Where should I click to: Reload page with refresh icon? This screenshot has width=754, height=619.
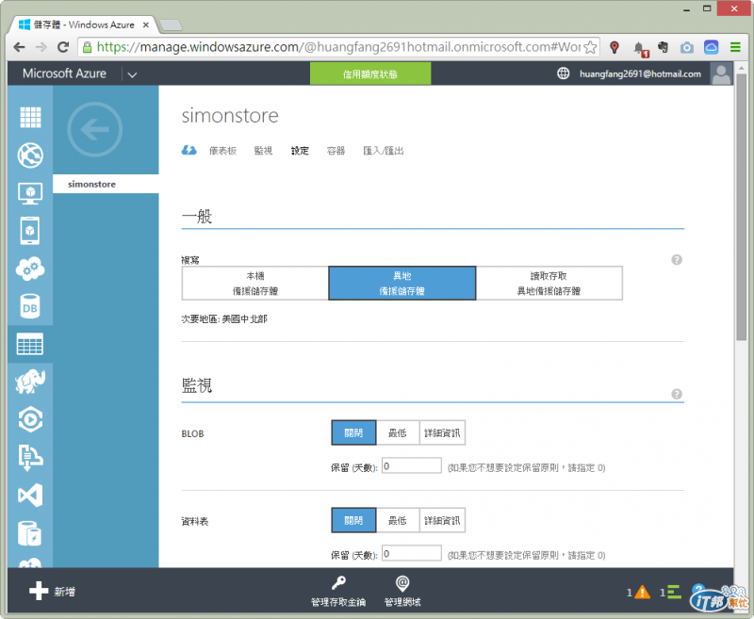pyautogui.click(x=63, y=47)
